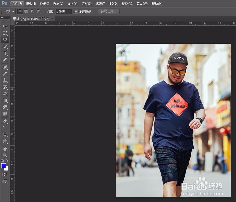Select the Eyedropper tool

click(x=5, y=60)
